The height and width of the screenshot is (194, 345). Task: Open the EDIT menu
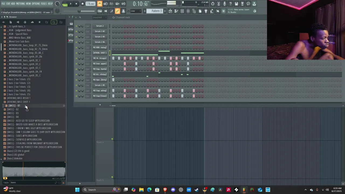(x=8, y=4)
